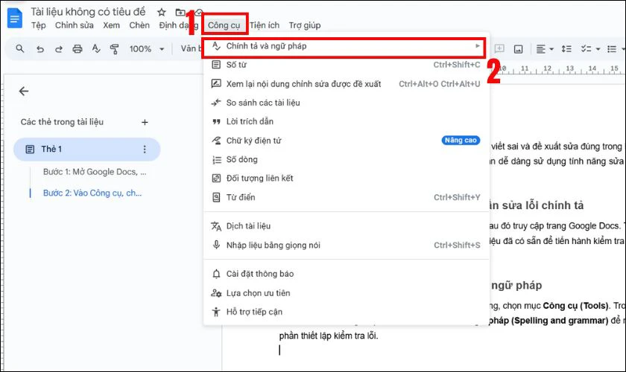Open the text alignment dropdown
Screen dimensions: 626x372
point(545,49)
